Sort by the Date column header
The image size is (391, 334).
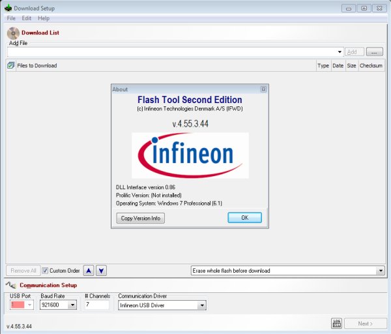click(338, 66)
